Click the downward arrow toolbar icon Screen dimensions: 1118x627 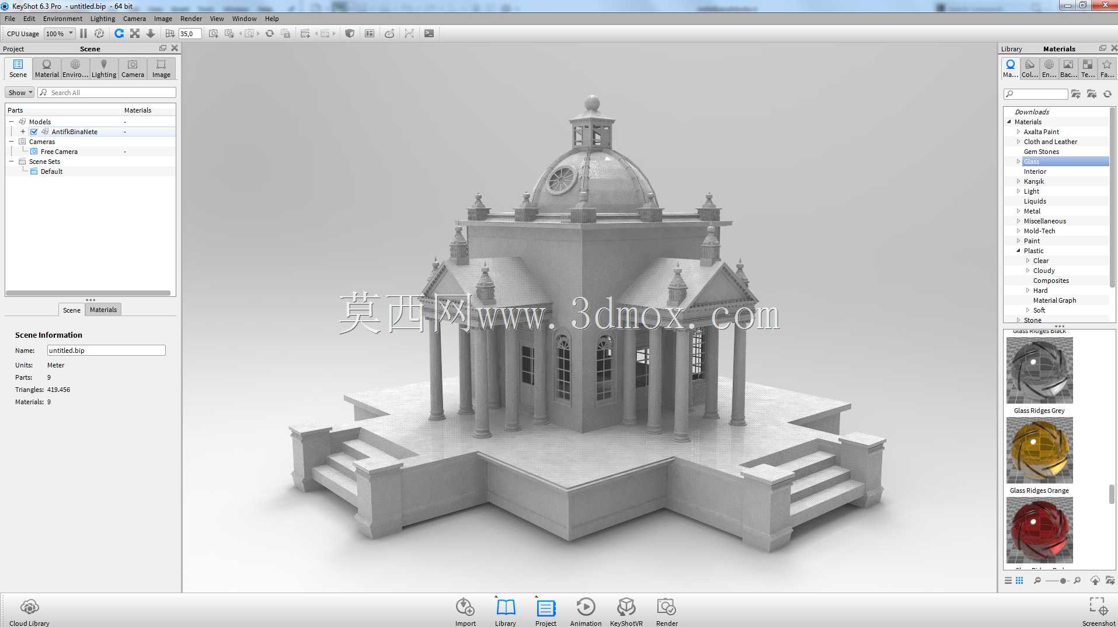tap(151, 34)
